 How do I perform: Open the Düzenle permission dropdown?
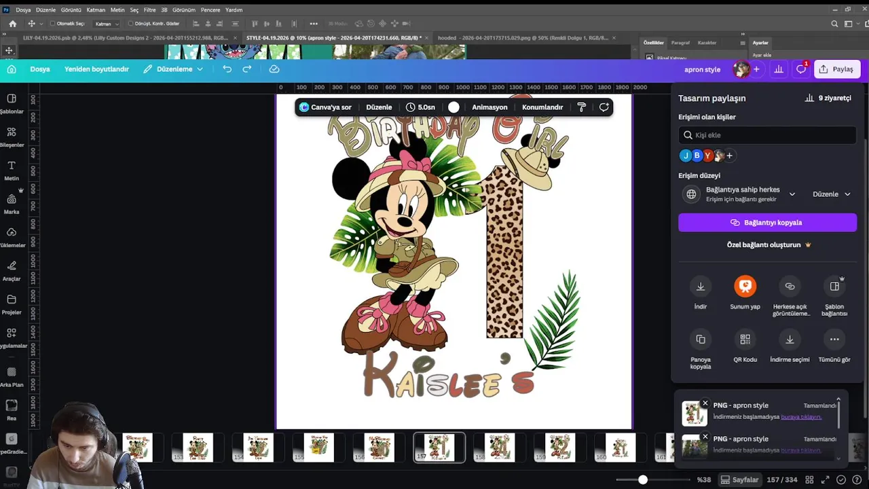pyautogui.click(x=832, y=194)
